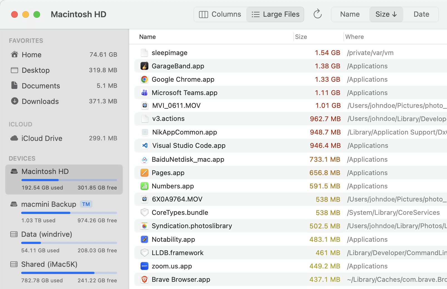
Task: Select the Google Chrome.app row name
Action: tap(183, 79)
